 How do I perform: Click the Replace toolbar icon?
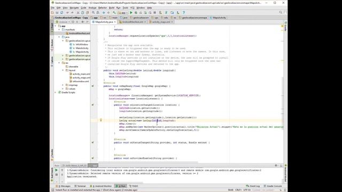pyautogui.click(x=98, y=13)
